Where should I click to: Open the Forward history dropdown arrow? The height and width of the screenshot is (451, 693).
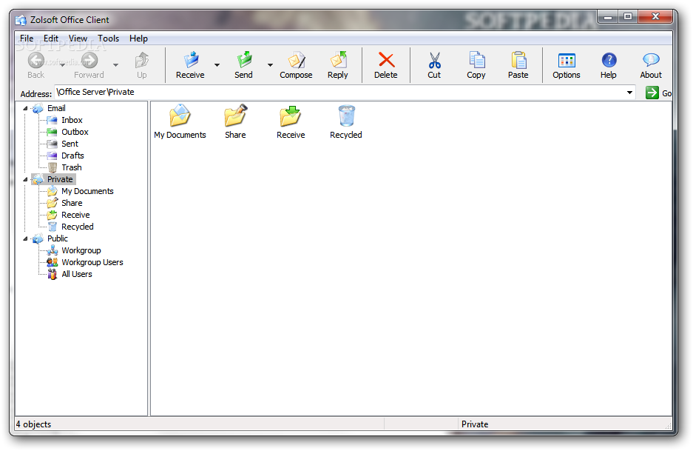coord(116,65)
